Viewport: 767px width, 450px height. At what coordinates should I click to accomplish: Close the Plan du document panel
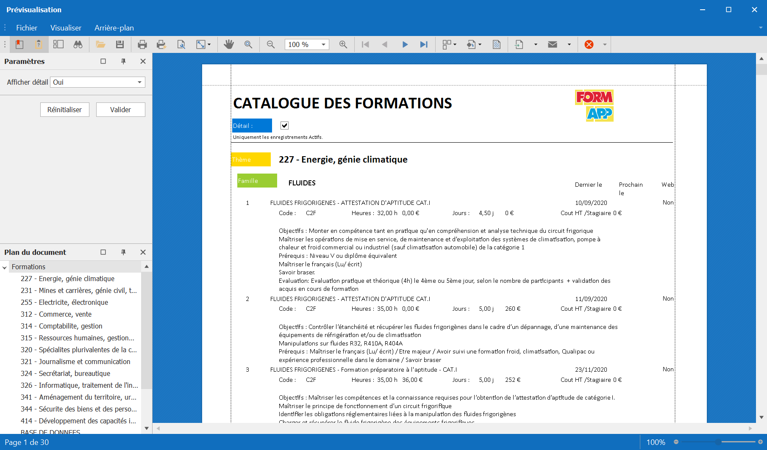pyautogui.click(x=143, y=252)
